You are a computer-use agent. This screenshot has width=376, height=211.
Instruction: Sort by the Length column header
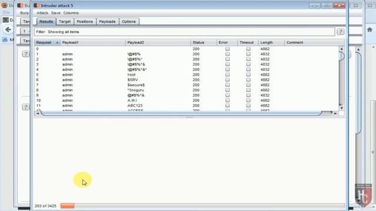tap(271, 43)
